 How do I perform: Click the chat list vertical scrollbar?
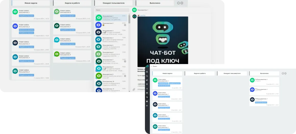point(129,19)
